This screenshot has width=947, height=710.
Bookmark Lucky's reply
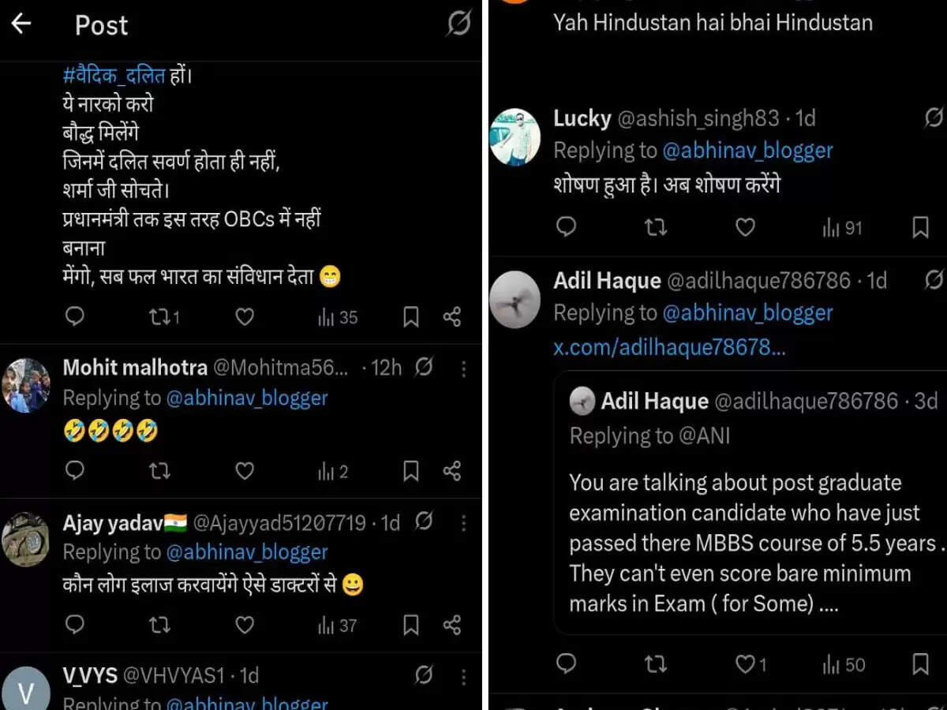click(x=920, y=228)
